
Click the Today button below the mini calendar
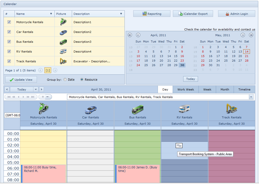[190, 79]
